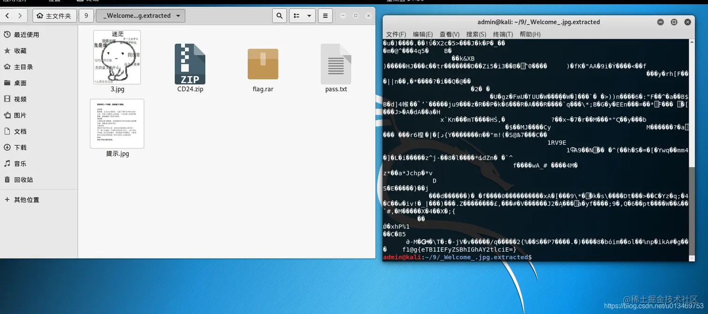This screenshot has height=314, width=708.
Task: Switch to list view icon
Action: coord(296,15)
